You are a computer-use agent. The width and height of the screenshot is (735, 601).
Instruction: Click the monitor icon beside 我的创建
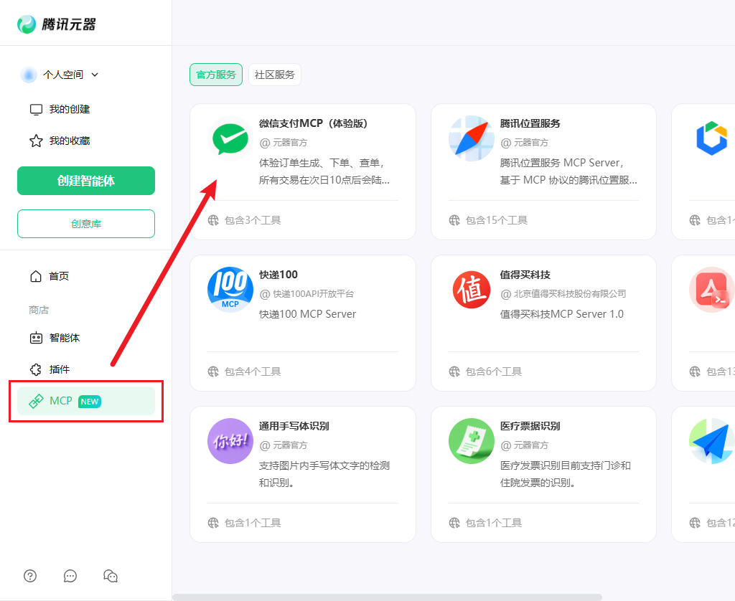pyautogui.click(x=36, y=110)
